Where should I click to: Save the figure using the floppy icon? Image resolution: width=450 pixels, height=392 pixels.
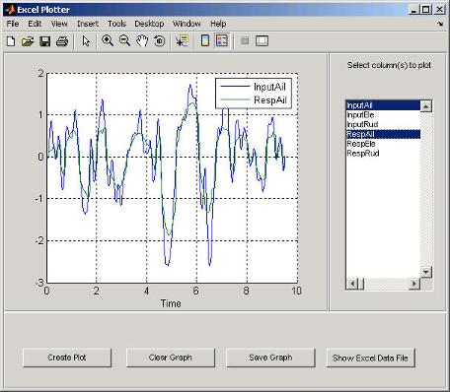point(45,41)
